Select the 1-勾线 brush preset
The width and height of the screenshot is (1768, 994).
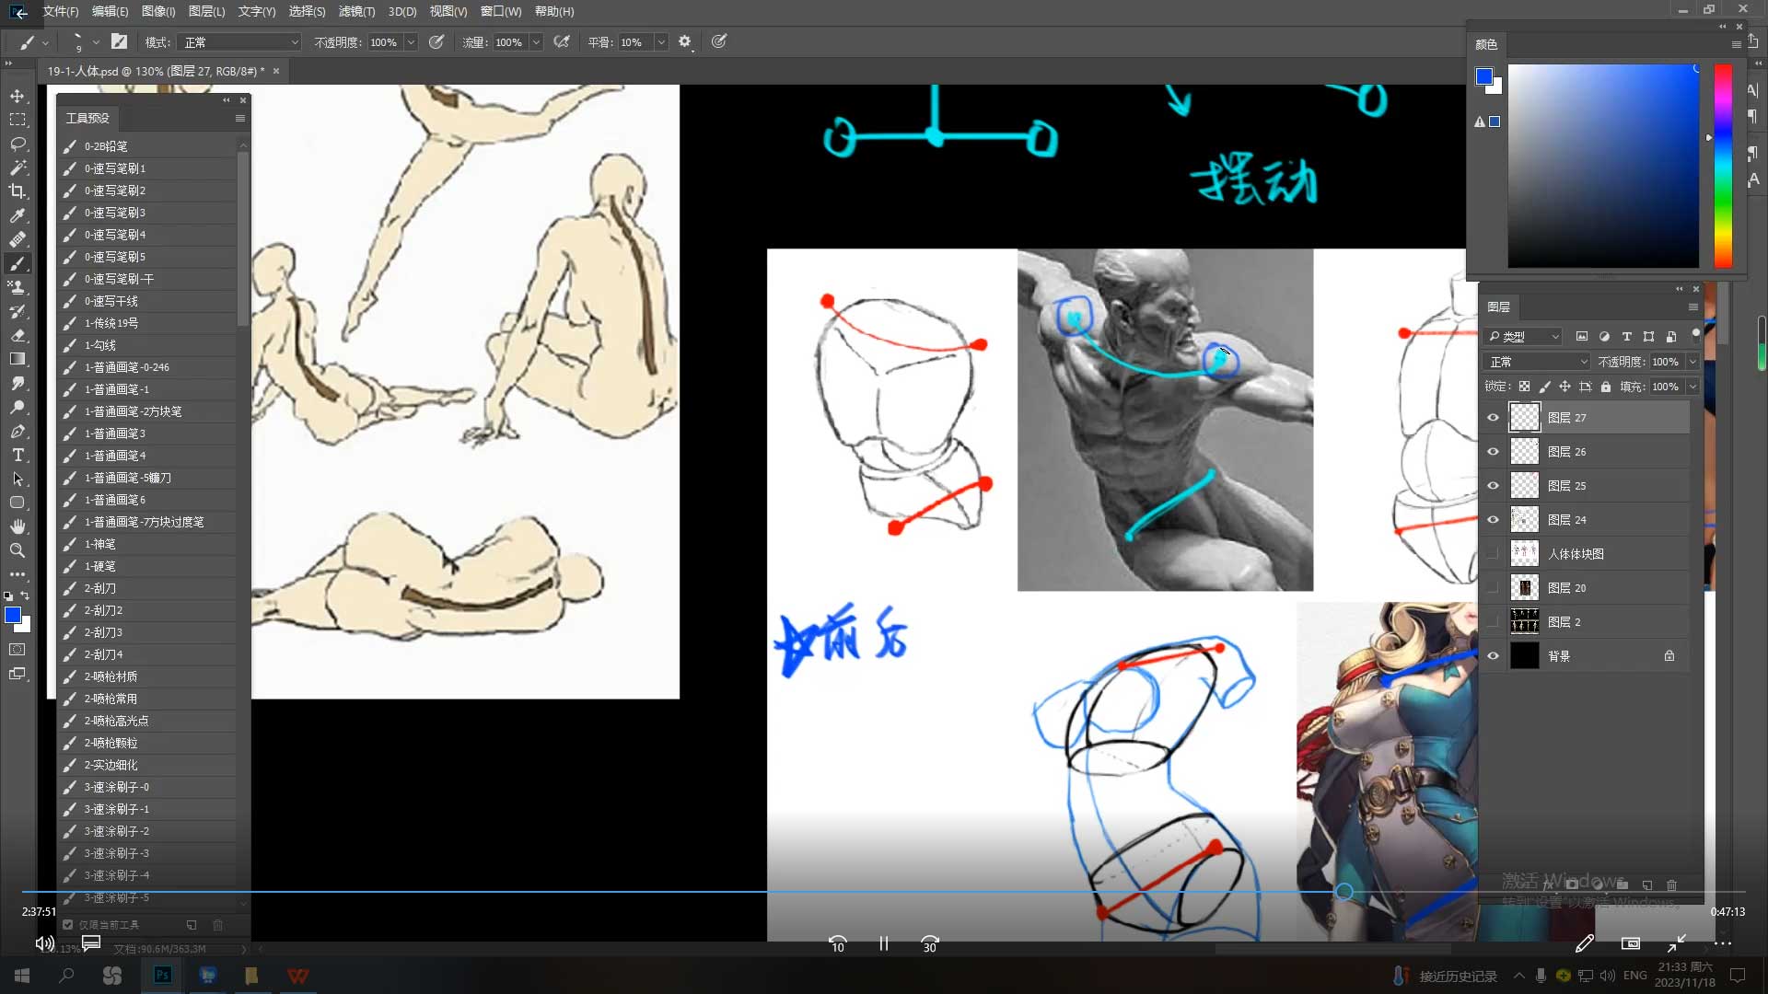coord(100,345)
